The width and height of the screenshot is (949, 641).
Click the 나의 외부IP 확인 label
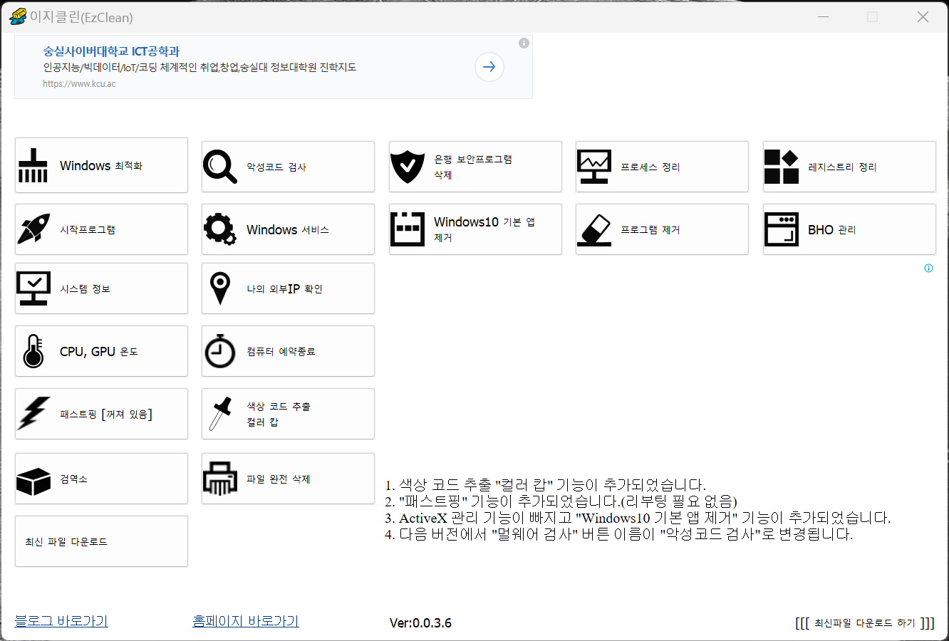point(285,289)
